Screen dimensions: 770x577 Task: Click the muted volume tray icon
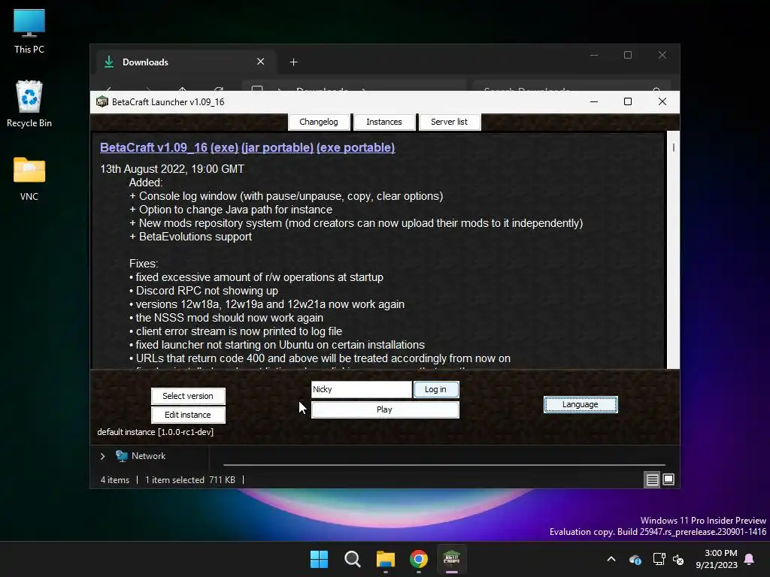point(678,559)
